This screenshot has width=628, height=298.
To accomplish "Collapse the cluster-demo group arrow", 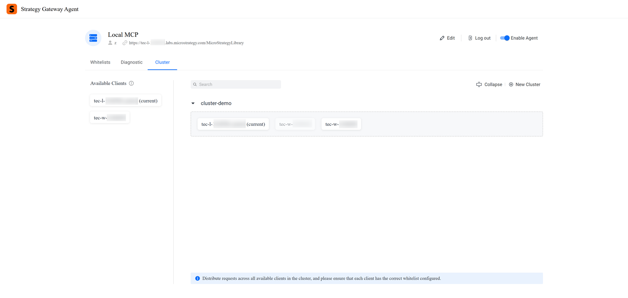I will pyautogui.click(x=193, y=104).
